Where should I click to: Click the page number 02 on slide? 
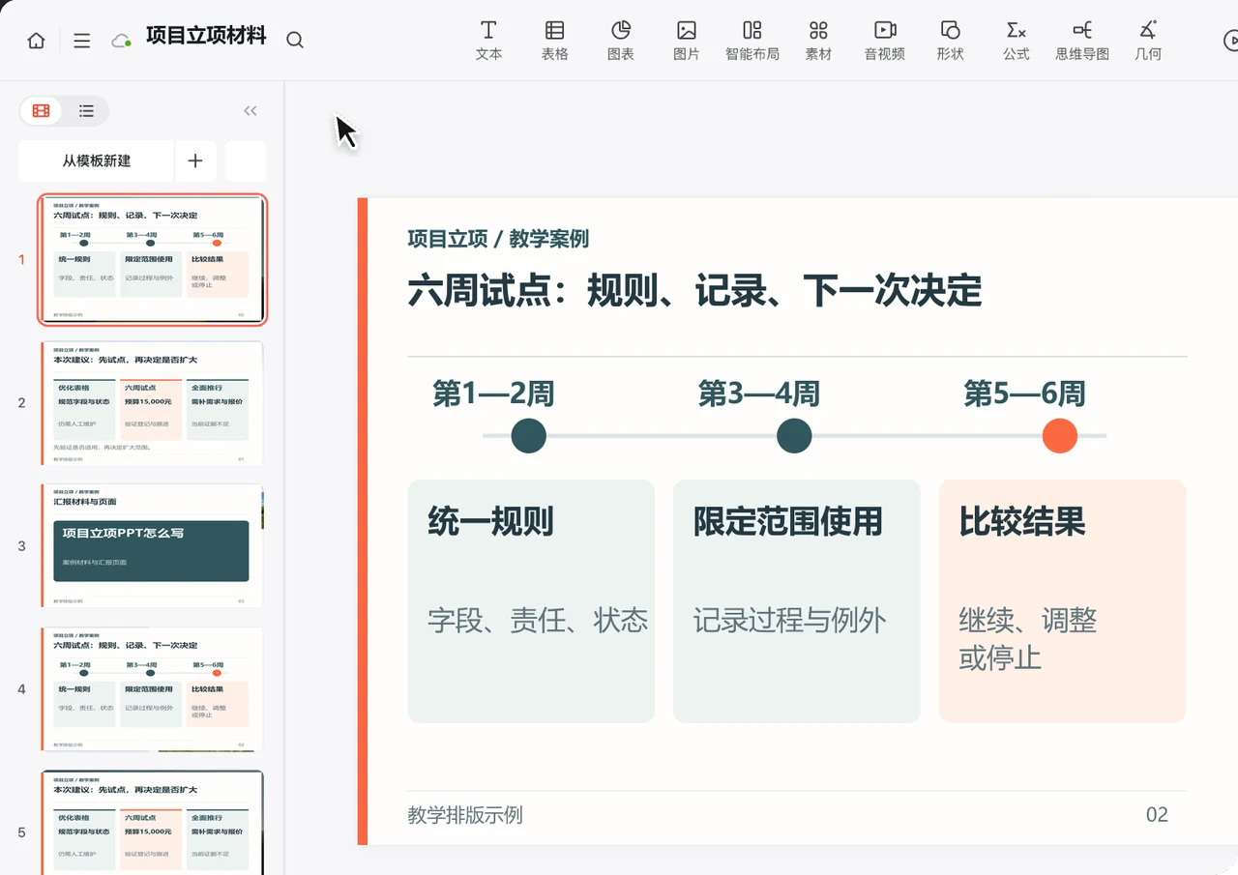[x=1157, y=815]
